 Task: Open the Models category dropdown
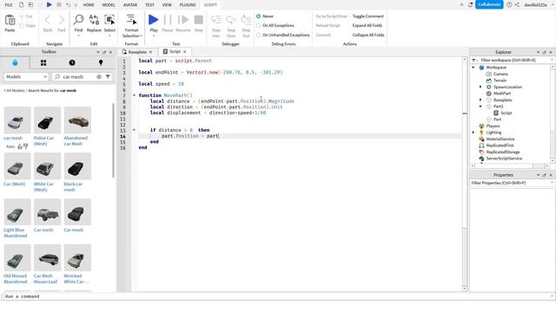(25, 77)
